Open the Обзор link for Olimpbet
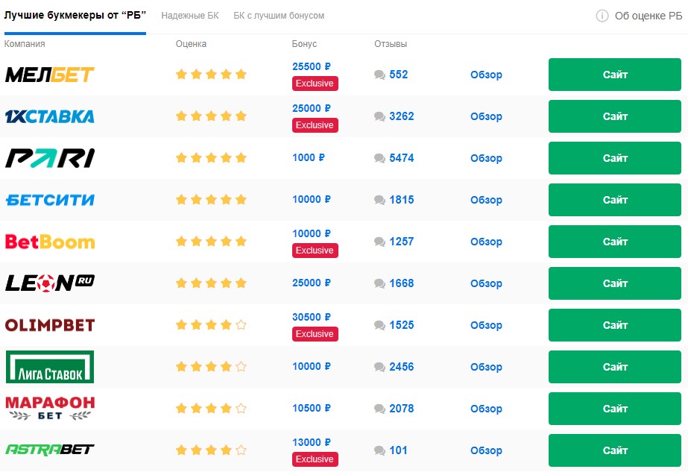Image resolution: width=688 pixels, height=475 pixels. 486,325
